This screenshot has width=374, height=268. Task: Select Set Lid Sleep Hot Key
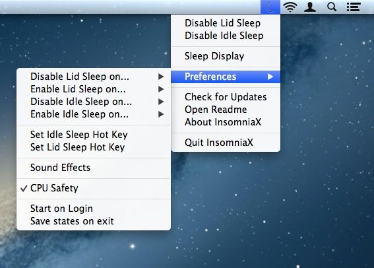click(x=94, y=147)
